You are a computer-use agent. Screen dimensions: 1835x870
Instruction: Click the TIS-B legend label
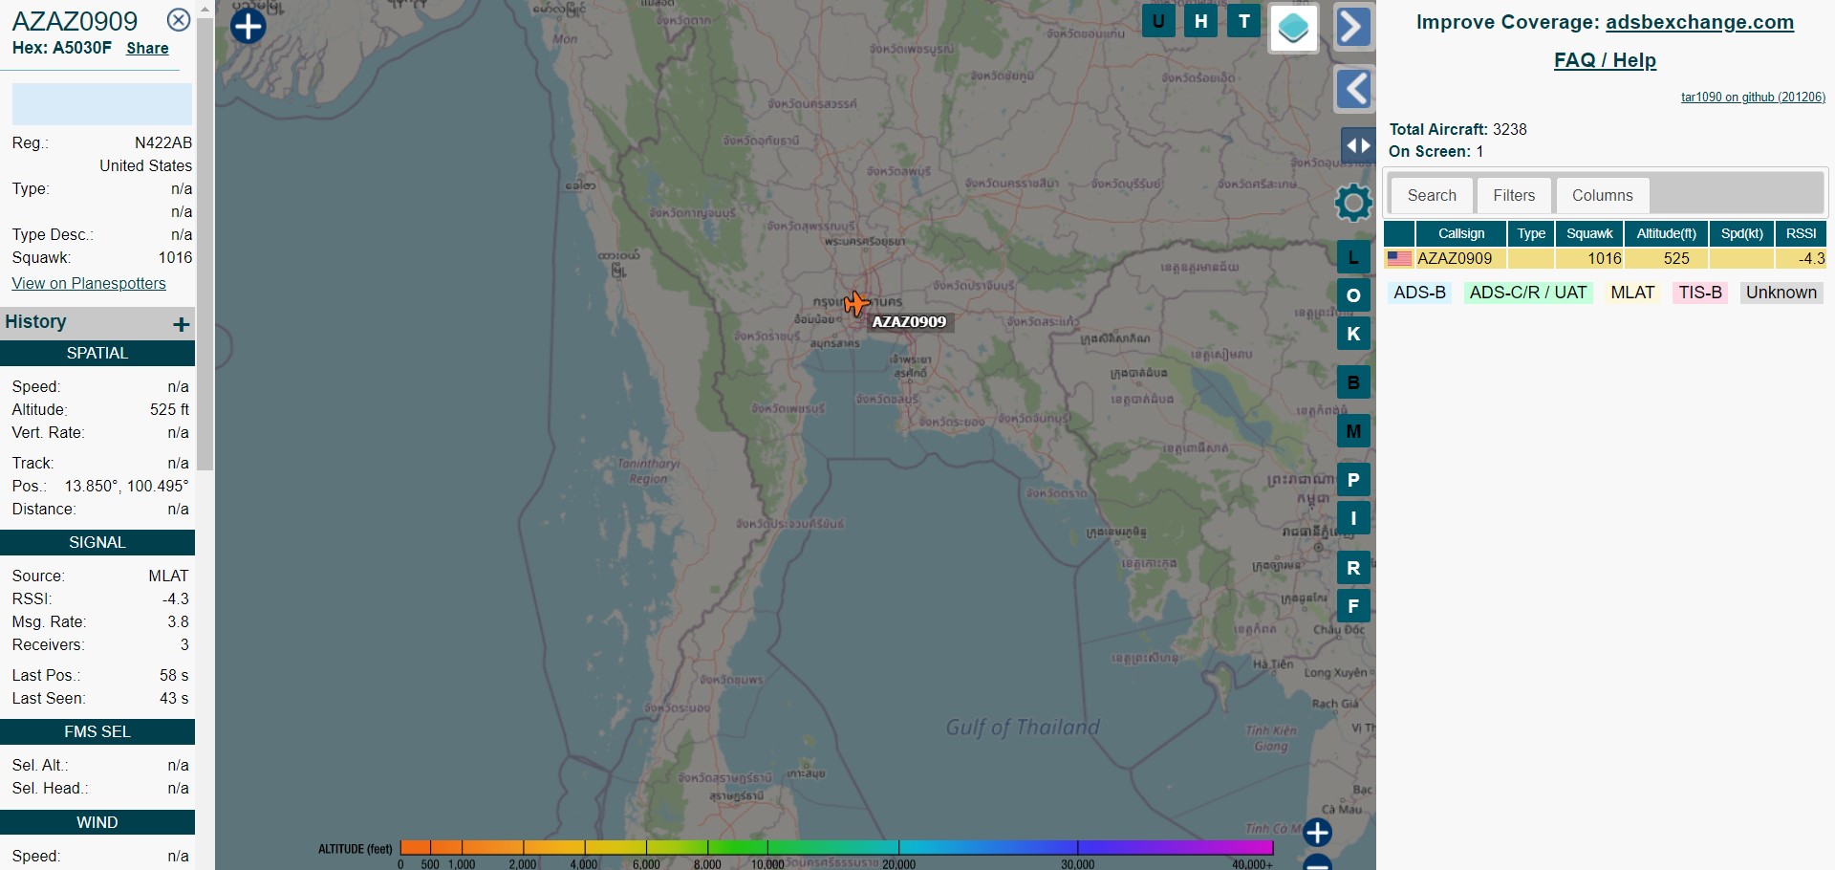pyautogui.click(x=1700, y=293)
